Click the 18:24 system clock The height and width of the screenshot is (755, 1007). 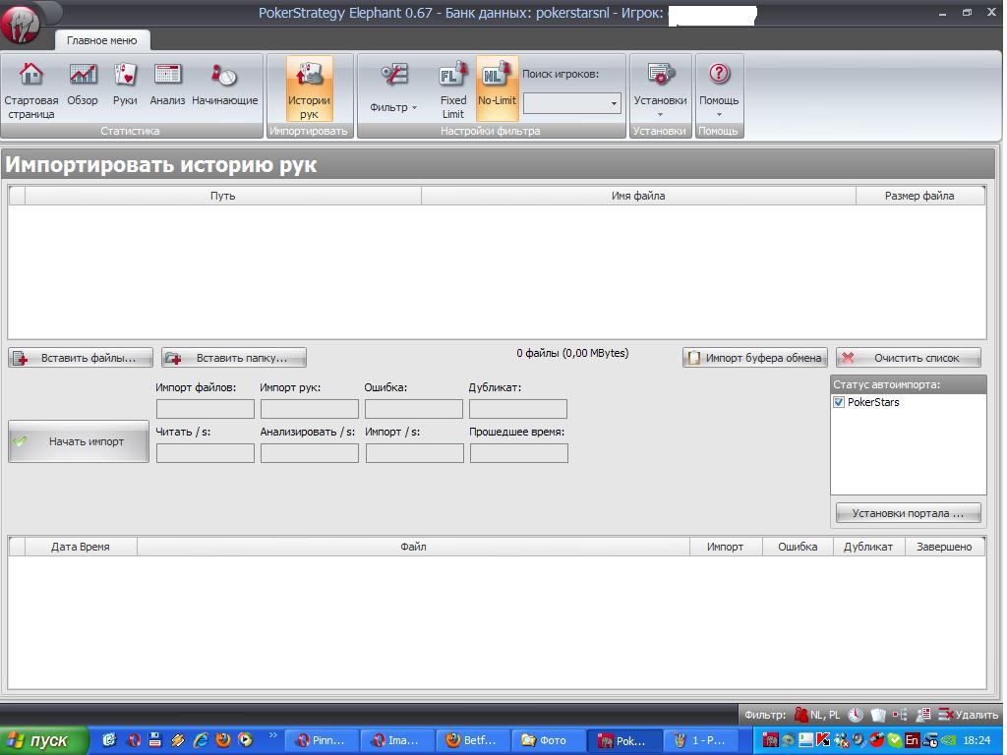[977, 740]
